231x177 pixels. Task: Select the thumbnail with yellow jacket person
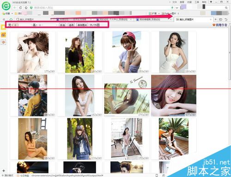coord(33,95)
